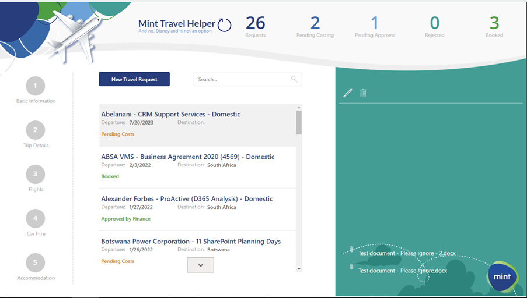Click the list scrollbar up arrow
This screenshot has height=298, width=527.
click(299, 108)
